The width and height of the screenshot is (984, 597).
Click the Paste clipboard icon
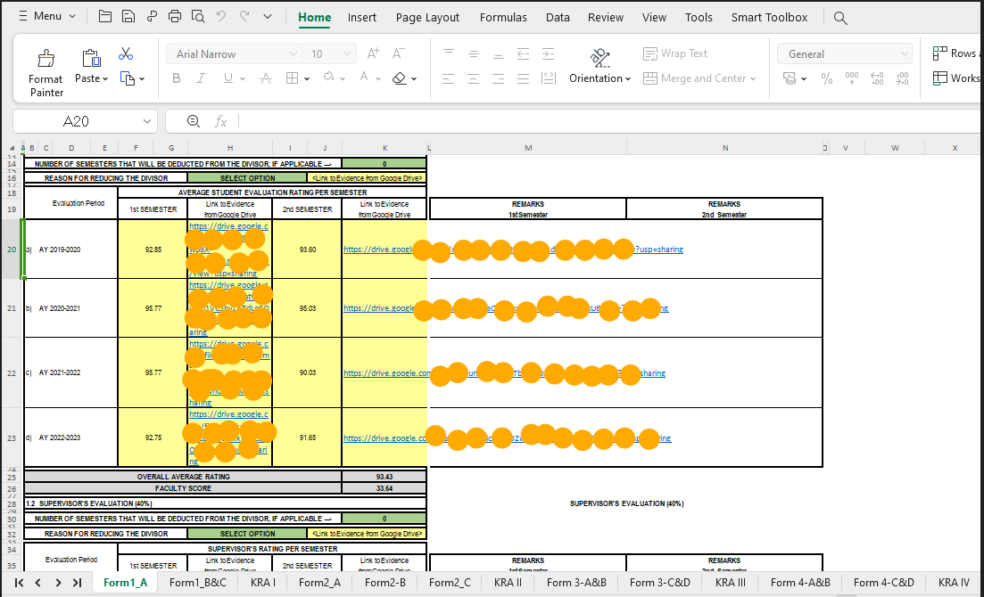point(92,58)
